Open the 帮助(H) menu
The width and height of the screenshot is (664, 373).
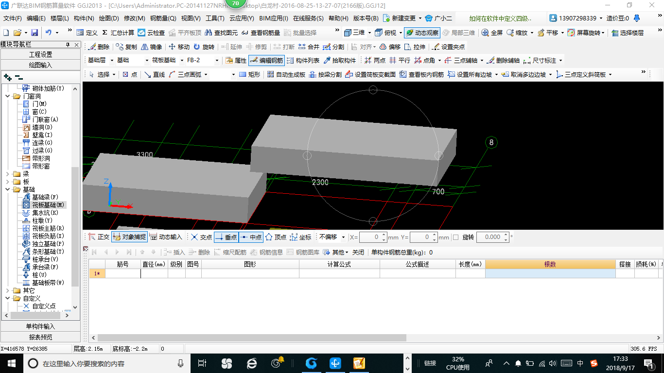click(338, 18)
